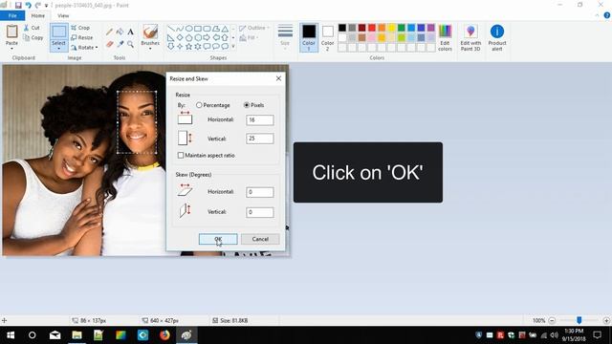Tick Maintain aspect ratio checkbox
This screenshot has width=612, height=344.
point(181,155)
